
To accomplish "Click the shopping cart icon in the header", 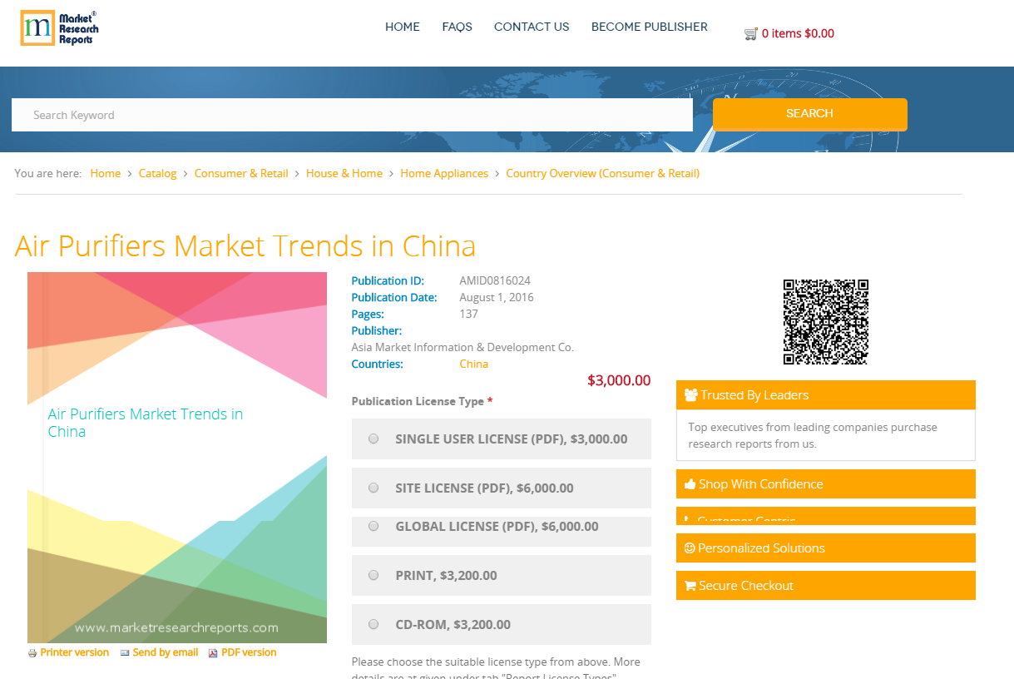I will (x=749, y=33).
